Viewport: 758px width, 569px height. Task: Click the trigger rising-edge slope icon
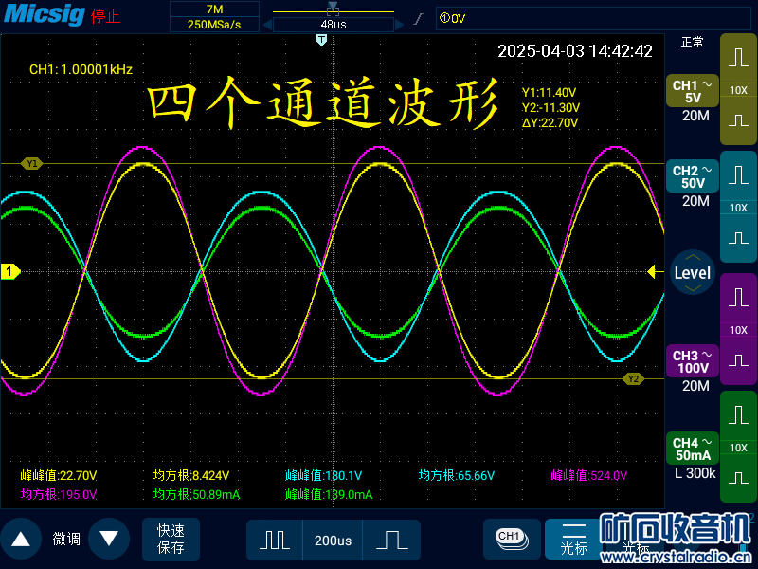coord(419,18)
